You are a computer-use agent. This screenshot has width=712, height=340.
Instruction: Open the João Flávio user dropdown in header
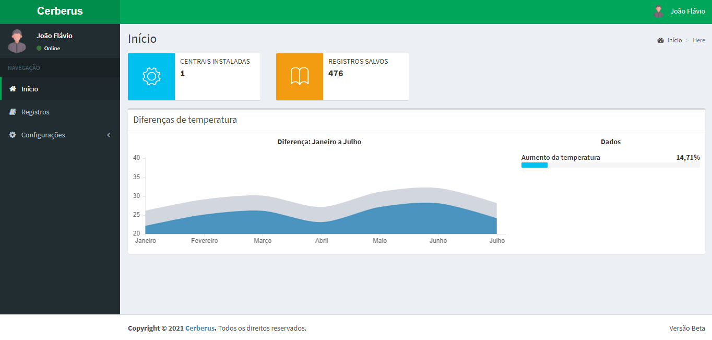pyautogui.click(x=687, y=11)
